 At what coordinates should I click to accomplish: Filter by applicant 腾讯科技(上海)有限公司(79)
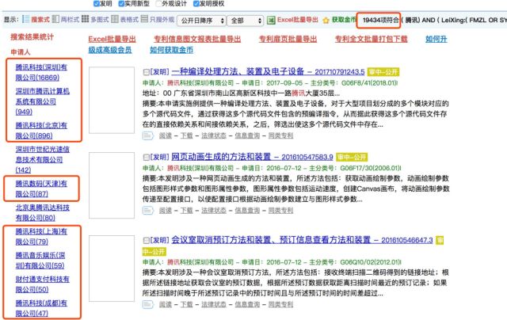pyautogui.click(x=41, y=237)
